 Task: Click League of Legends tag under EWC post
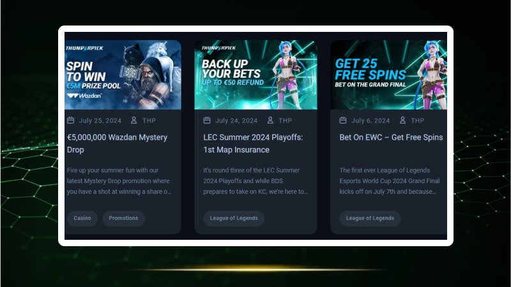370,218
